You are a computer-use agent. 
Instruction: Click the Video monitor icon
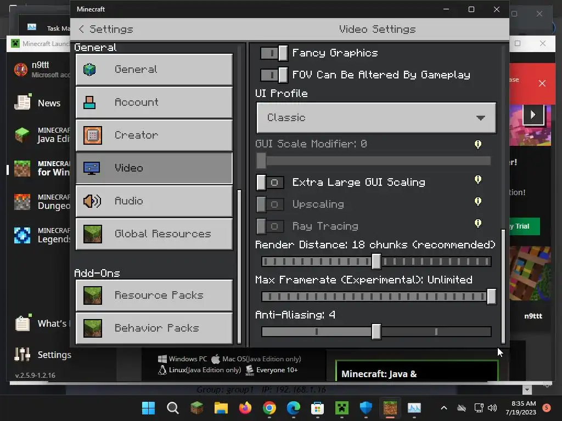coord(92,168)
